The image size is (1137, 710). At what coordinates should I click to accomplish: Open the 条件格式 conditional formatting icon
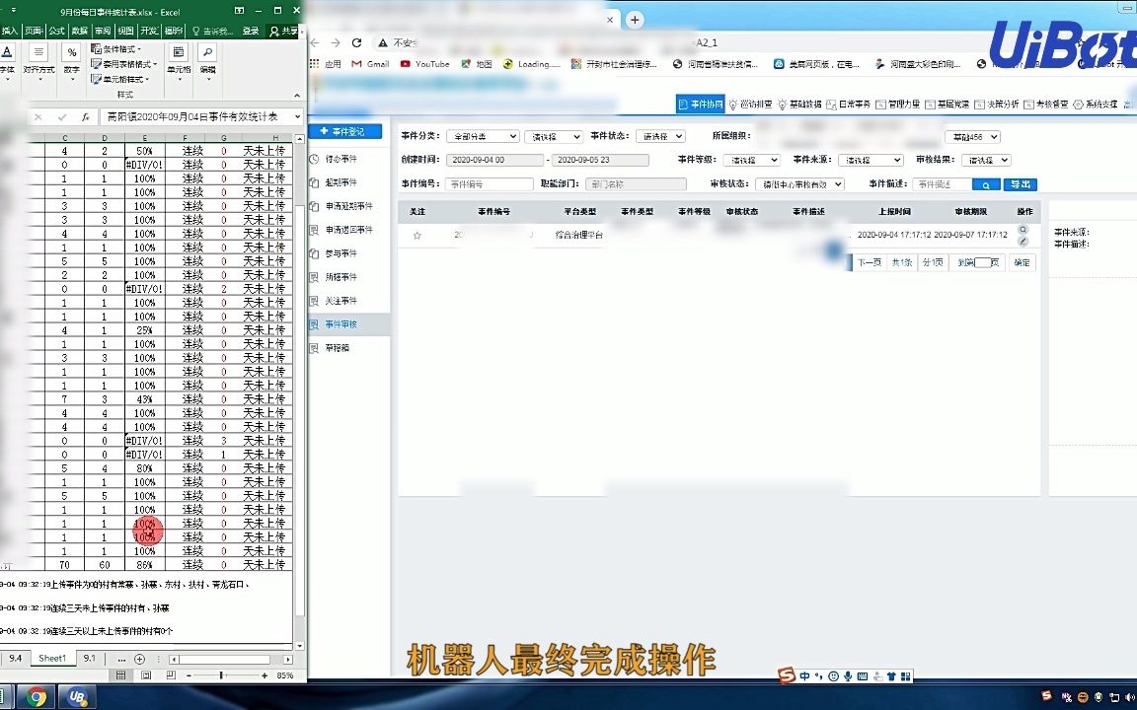tap(95, 49)
